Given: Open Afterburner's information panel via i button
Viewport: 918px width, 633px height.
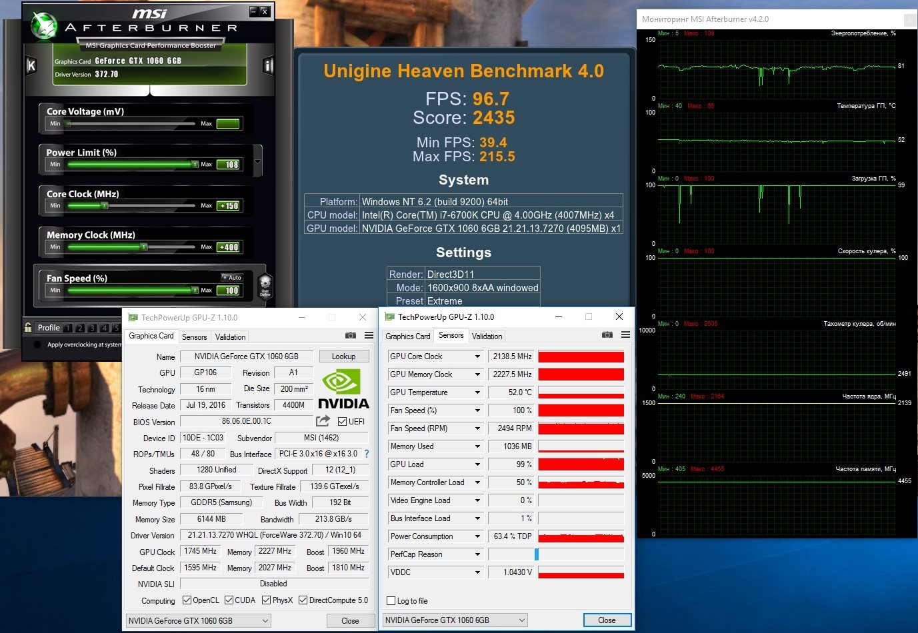Looking at the screenshot, I should [x=268, y=65].
